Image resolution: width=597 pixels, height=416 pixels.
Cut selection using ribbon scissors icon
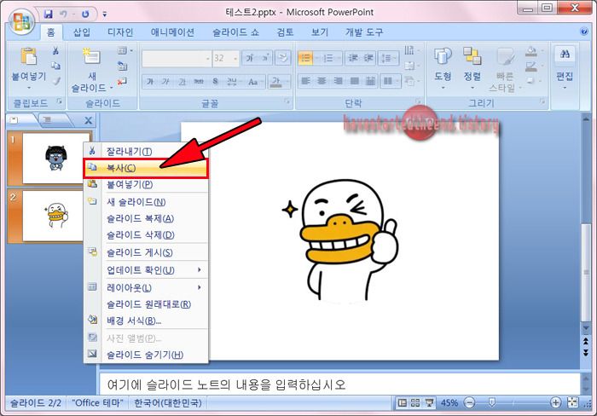[x=55, y=50]
